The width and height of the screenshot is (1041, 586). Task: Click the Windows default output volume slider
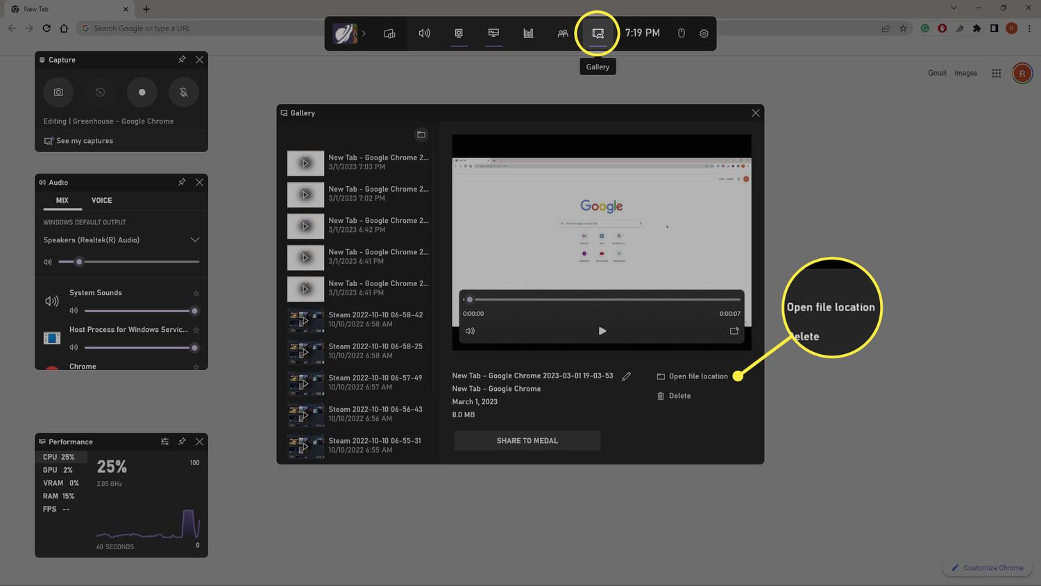(128, 262)
